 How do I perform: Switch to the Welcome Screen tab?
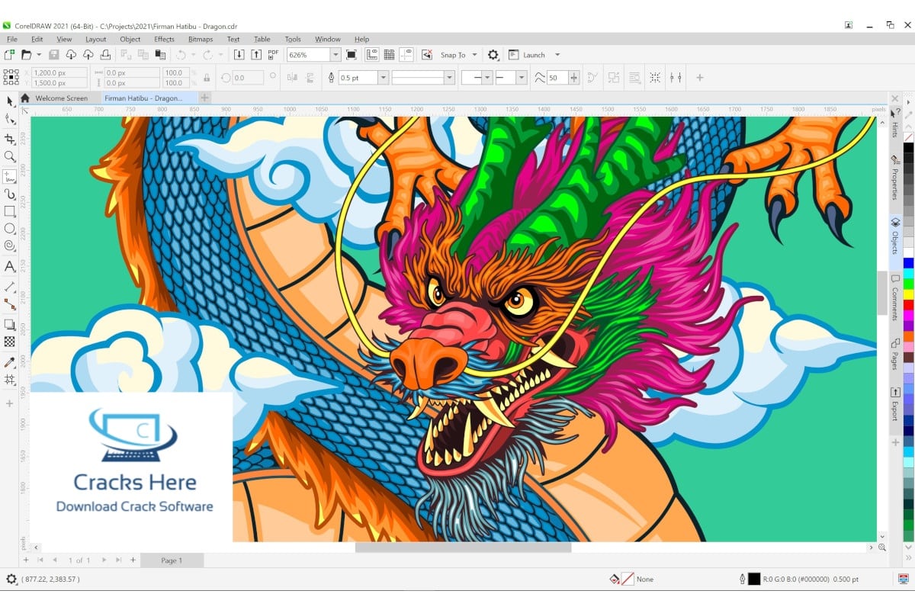[61, 98]
